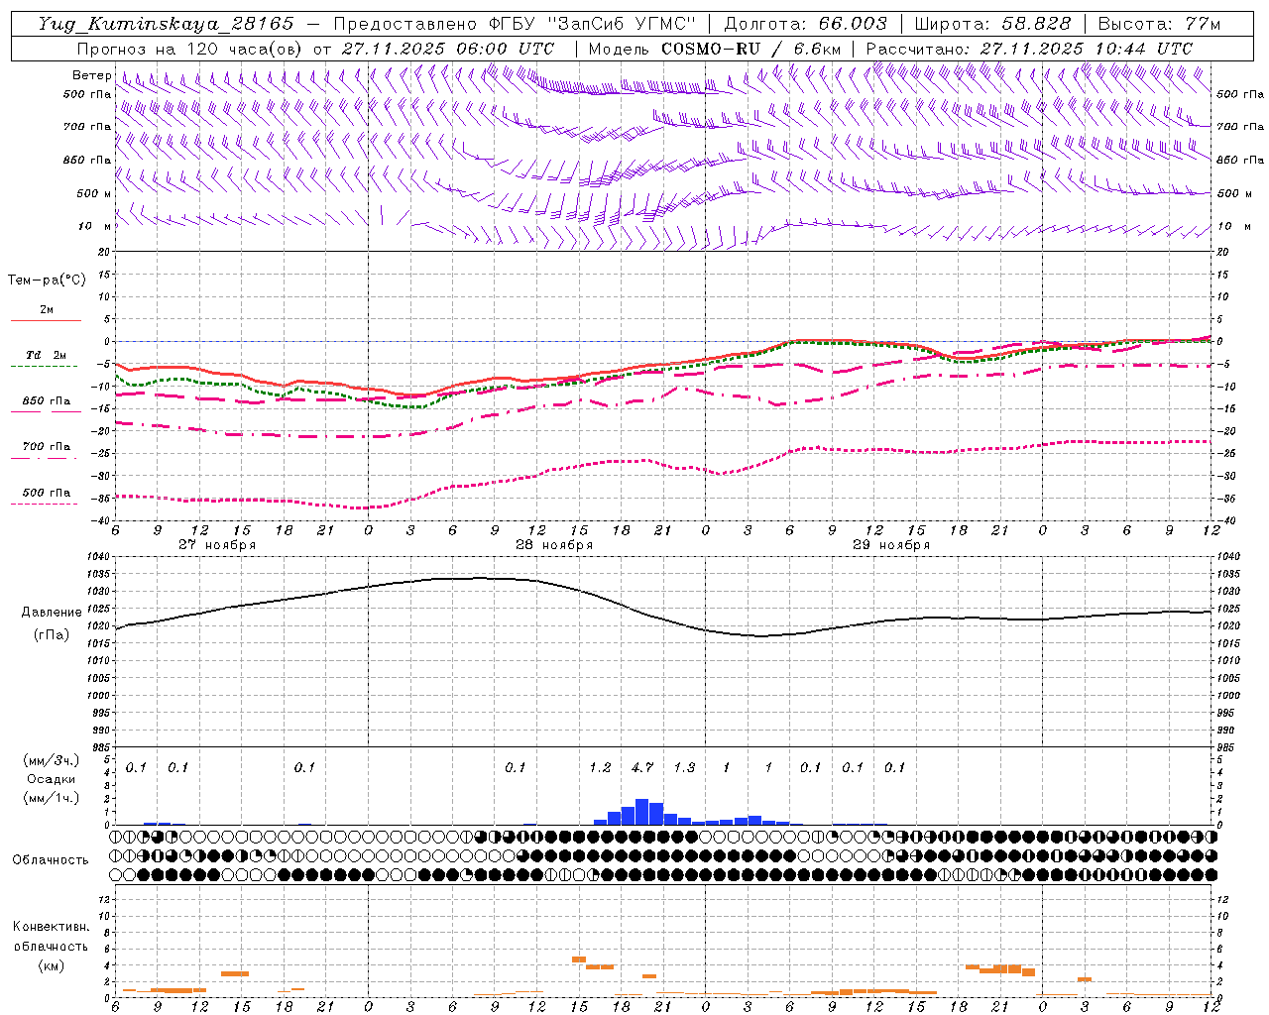The width and height of the screenshot is (1269, 1015).
Task: Click the '1.3' precipitation total value
Action: 684,767
